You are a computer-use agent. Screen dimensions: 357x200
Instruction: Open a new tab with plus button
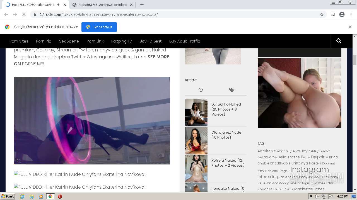(142, 5)
